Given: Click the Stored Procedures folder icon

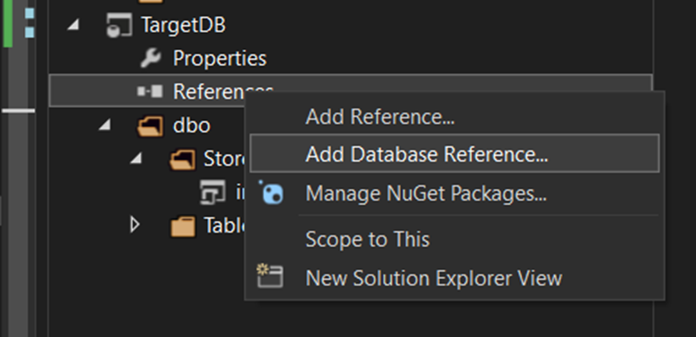Looking at the screenshot, I should tap(183, 160).
